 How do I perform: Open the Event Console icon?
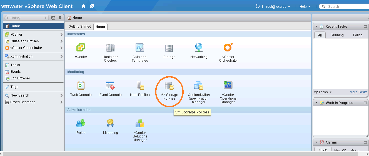pyautogui.click(x=110, y=85)
